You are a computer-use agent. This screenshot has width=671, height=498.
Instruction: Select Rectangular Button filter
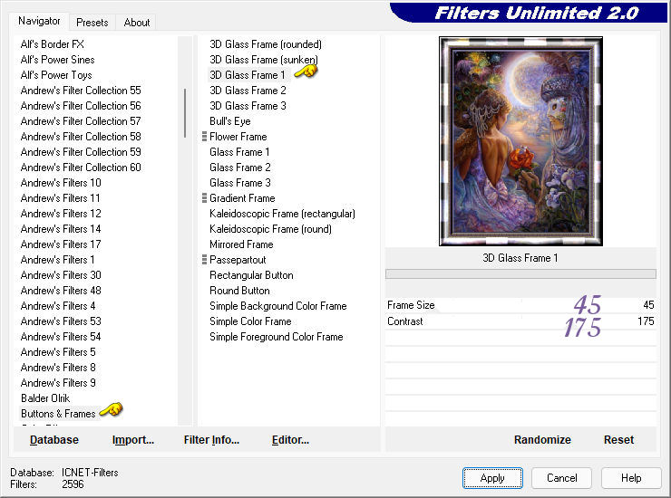tap(252, 275)
